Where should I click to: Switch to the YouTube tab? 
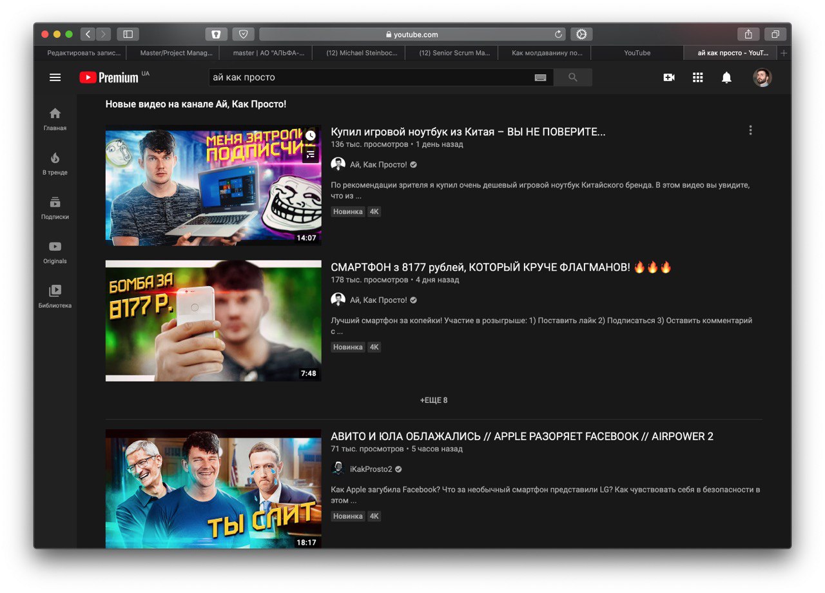click(x=637, y=53)
